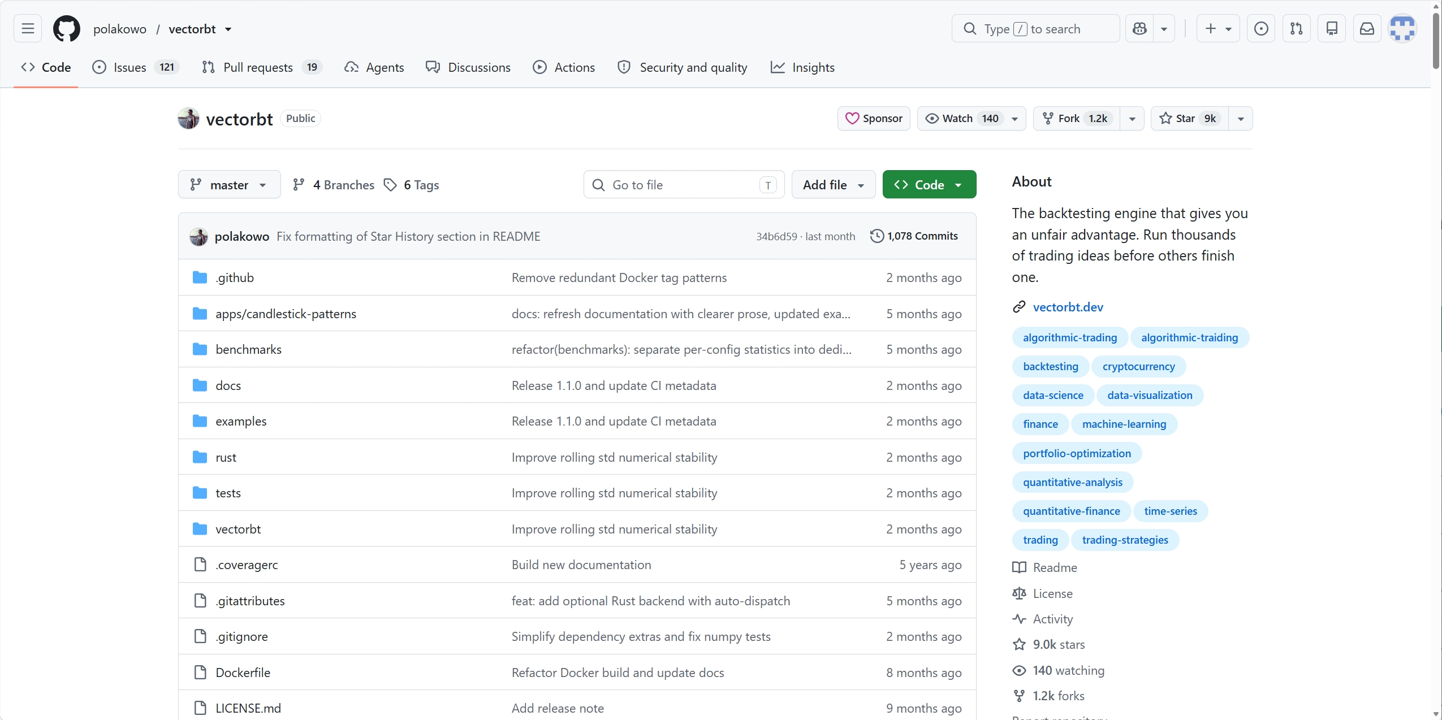
Task: Open commit 34b6d59 hash link
Action: coord(776,236)
